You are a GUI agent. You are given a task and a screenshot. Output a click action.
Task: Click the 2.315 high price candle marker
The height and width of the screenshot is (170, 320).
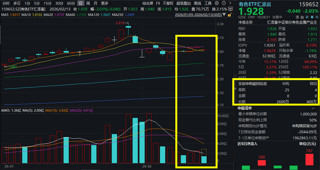click(x=120, y=23)
